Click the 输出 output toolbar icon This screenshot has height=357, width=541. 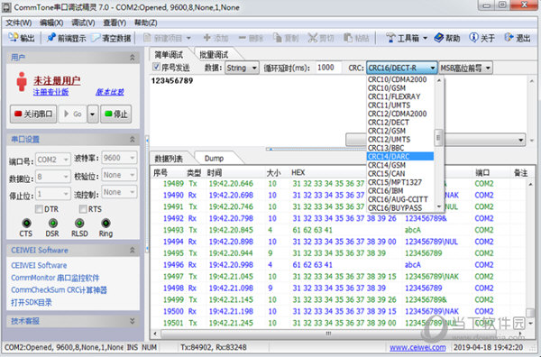(14, 37)
